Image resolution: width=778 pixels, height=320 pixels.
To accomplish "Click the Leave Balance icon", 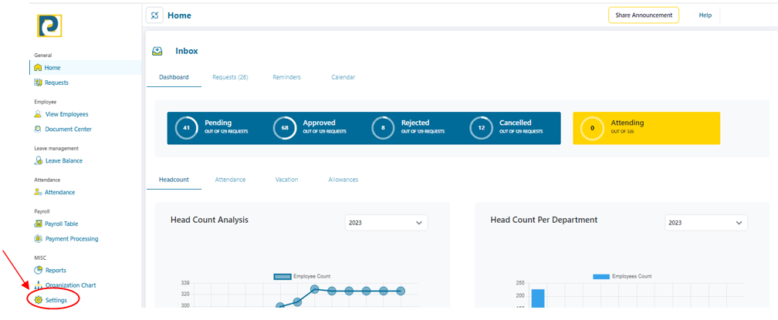I will pyautogui.click(x=38, y=161).
